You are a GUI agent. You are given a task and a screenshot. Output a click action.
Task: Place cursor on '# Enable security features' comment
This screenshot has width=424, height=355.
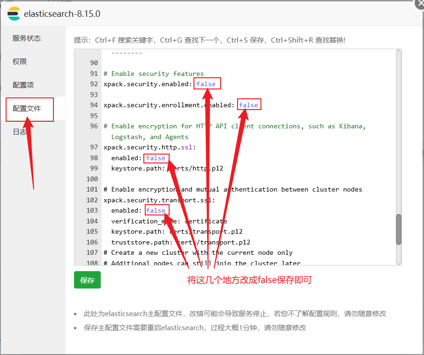pyautogui.click(x=154, y=74)
